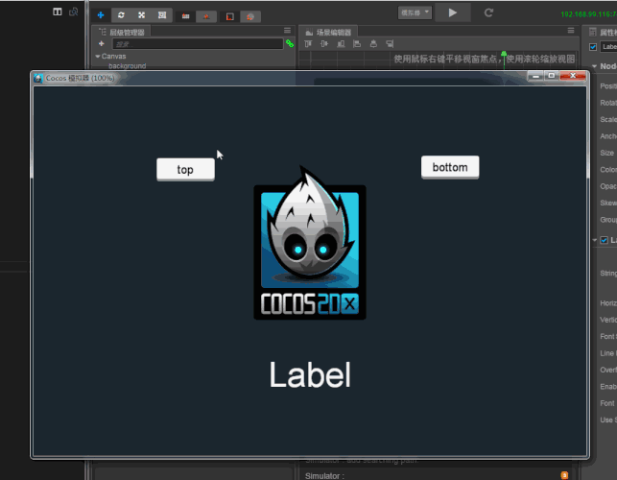The image size is (617, 480).
Task: Switch to the 层级管理器 hierarchy tab
Action: coord(123,33)
